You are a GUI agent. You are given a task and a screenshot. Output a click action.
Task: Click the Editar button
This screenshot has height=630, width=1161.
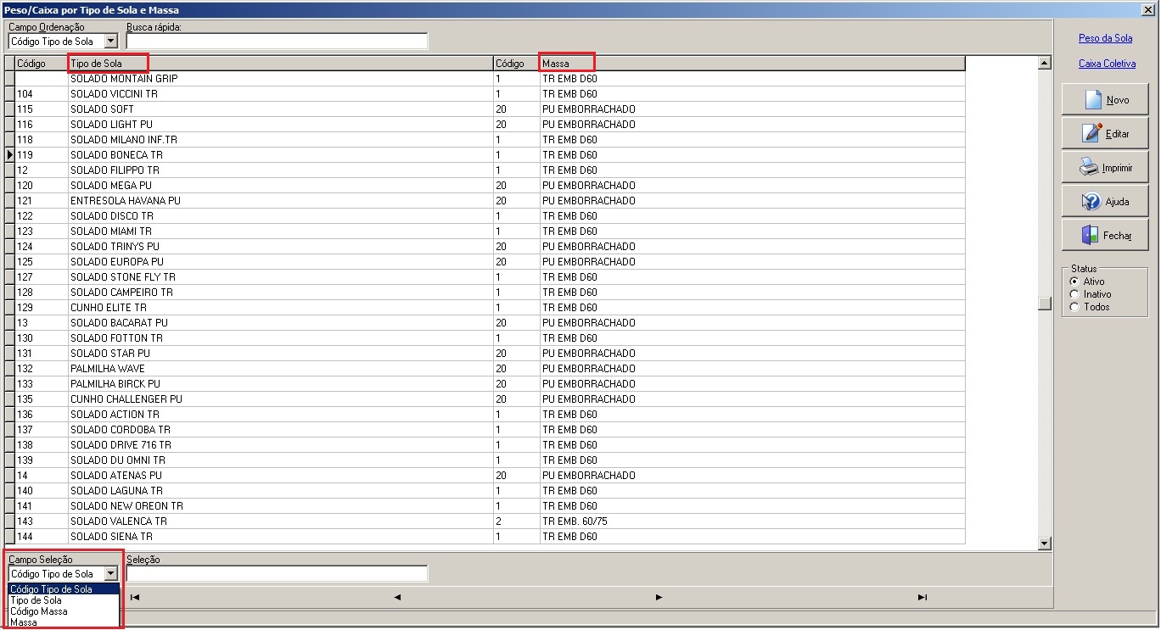(x=1104, y=134)
